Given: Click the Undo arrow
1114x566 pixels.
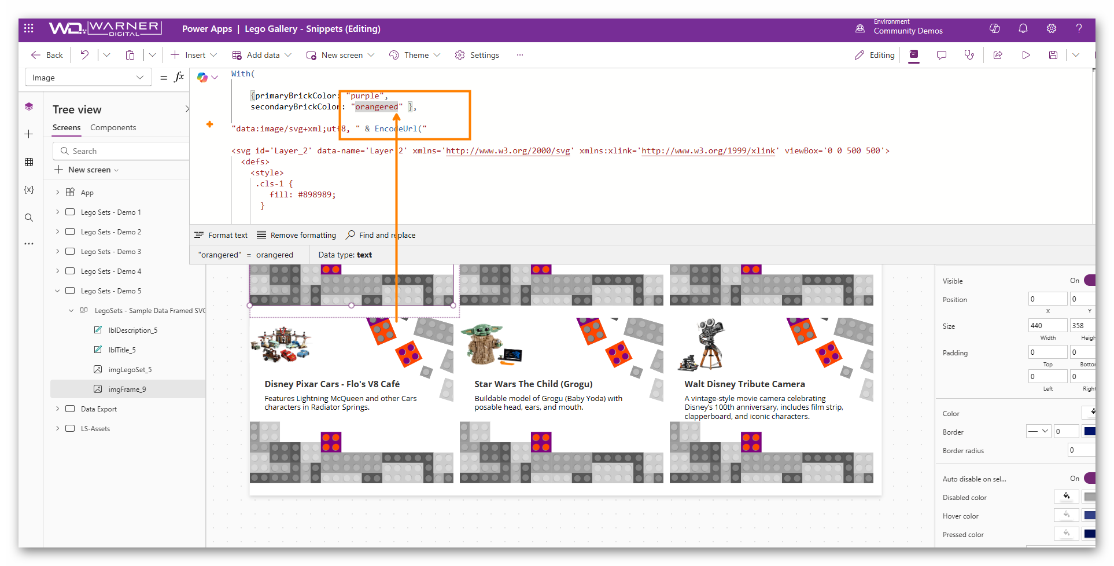Looking at the screenshot, I should 84,55.
